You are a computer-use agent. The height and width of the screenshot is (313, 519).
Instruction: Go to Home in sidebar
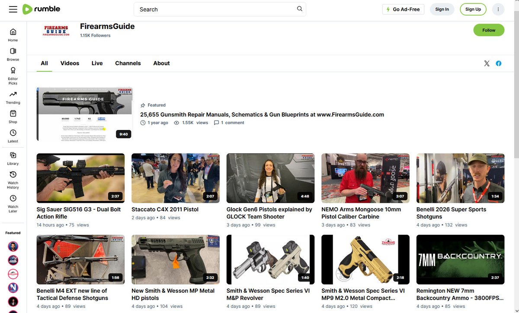[x=13, y=35]
